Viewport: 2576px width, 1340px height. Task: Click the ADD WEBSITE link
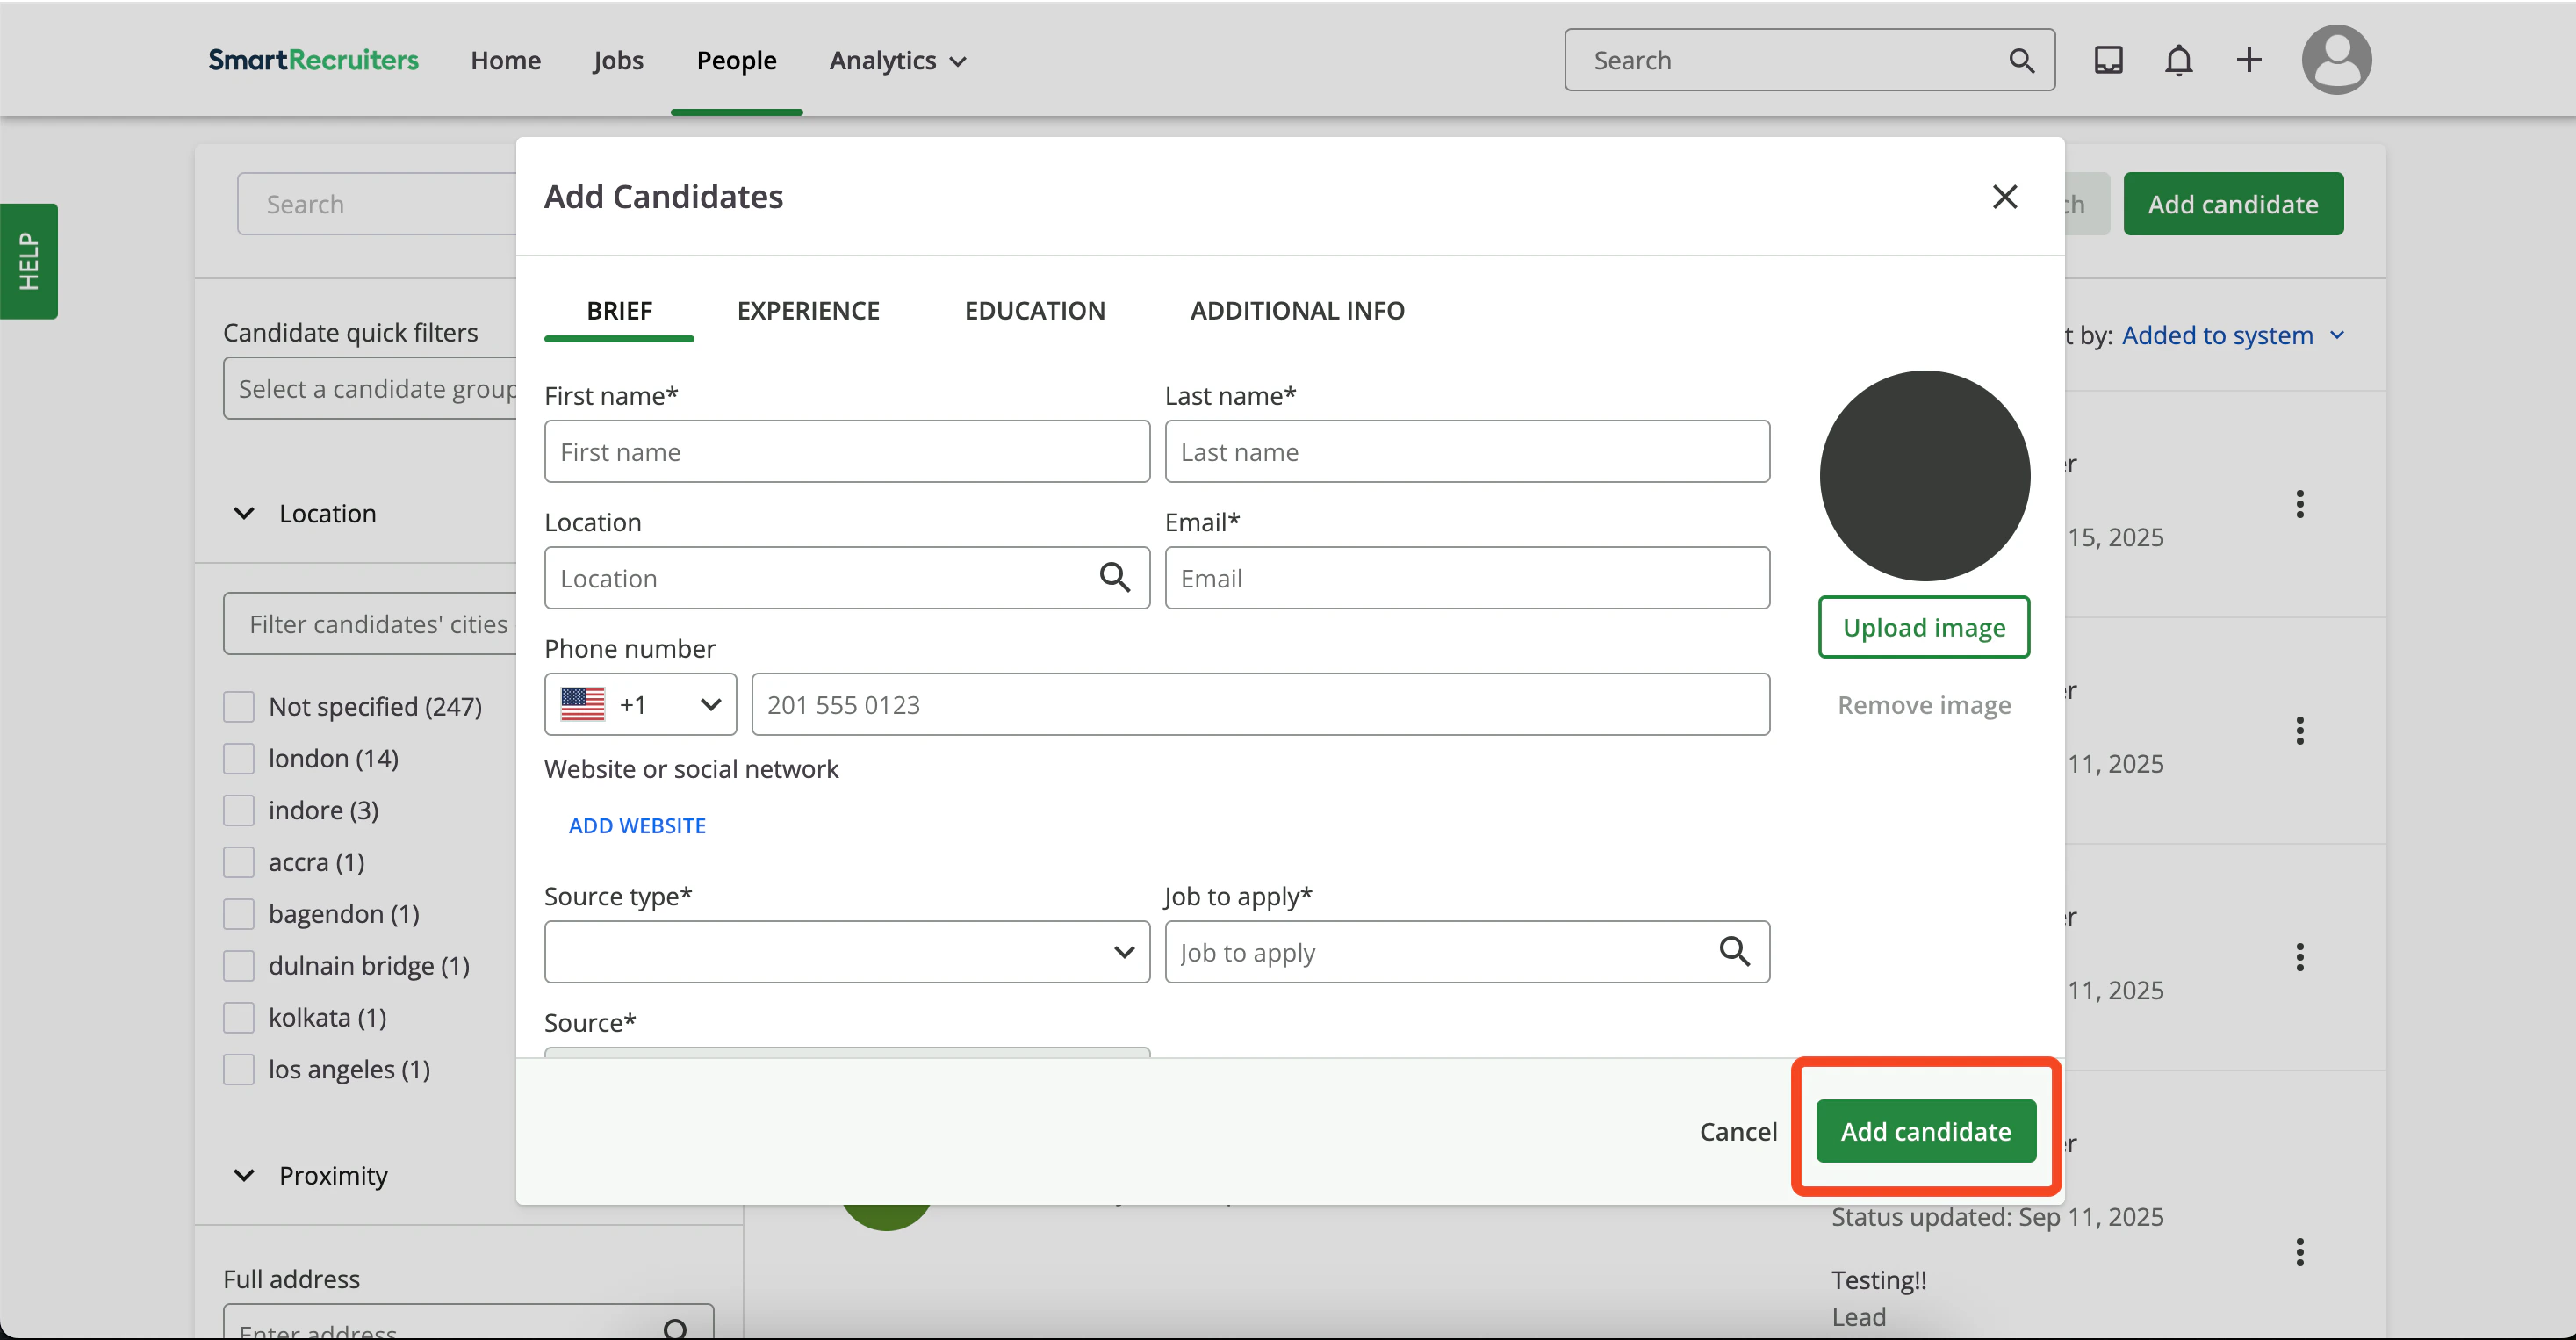tap(637, 826)
